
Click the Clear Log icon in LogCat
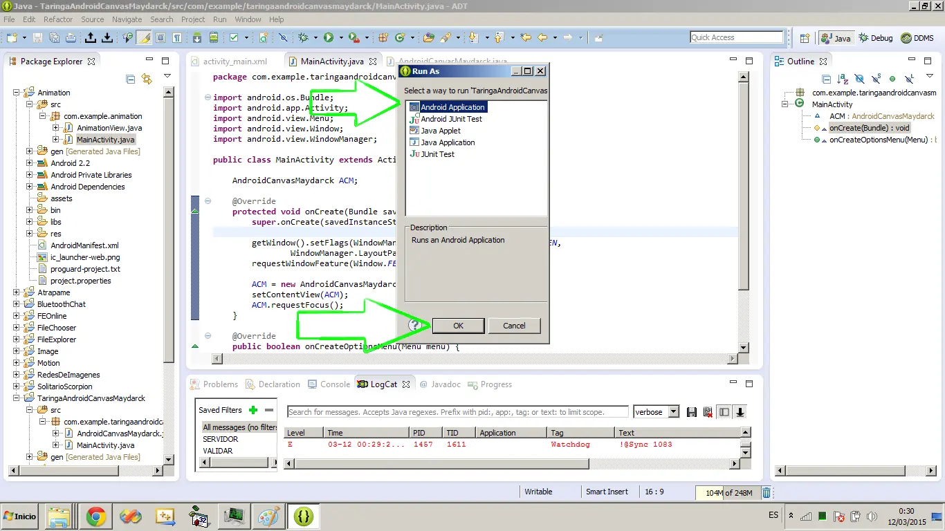point(708,412)
